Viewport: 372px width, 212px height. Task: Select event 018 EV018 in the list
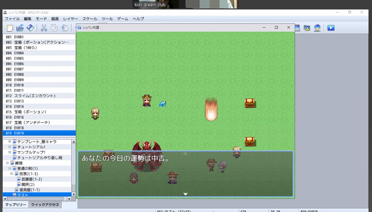tap(39, 128)
